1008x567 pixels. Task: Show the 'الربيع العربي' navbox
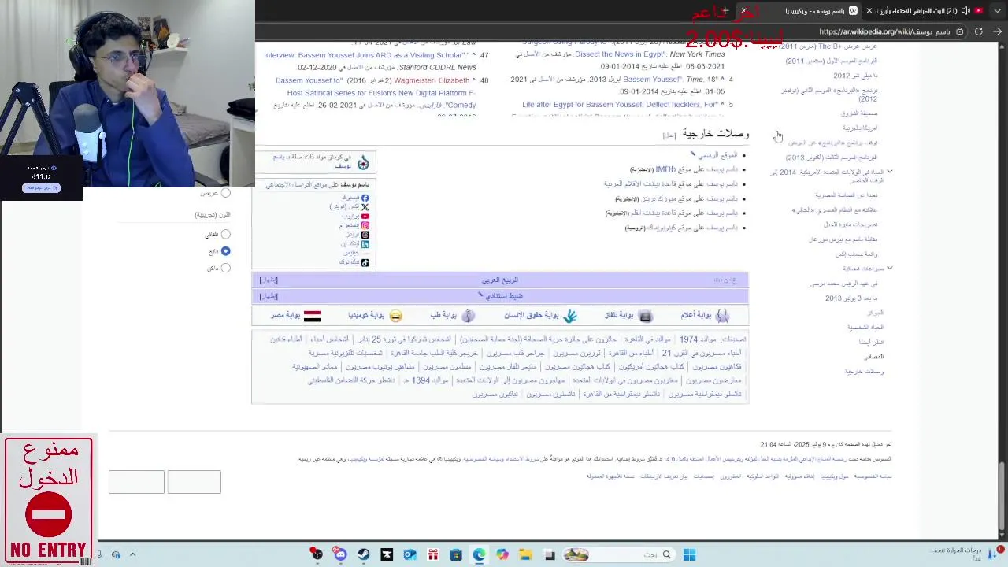[269, 280]
